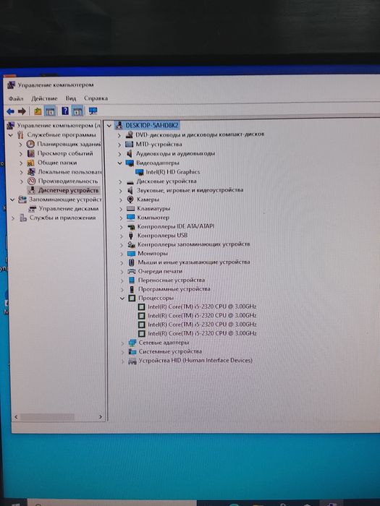Click the Мониторы category icon

(131, 254)
